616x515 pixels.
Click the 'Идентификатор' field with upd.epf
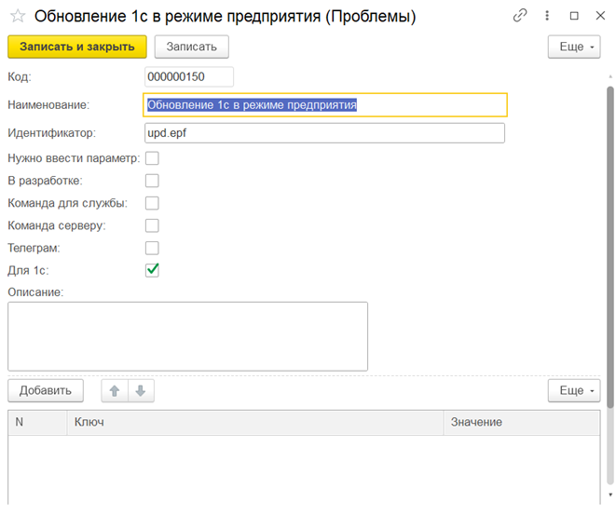[324, 133]
